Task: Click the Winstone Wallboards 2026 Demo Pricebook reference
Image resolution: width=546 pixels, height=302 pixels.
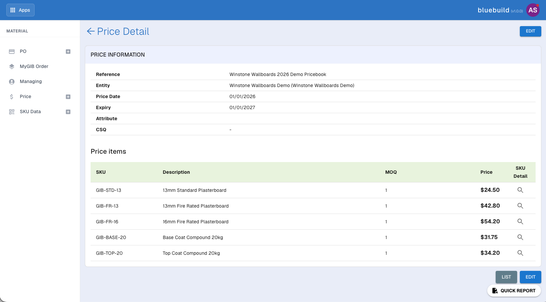Action: 278,74
